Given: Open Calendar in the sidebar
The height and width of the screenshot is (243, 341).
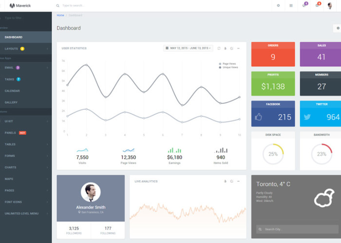Looking at the screenshot, I should (26, 91).
